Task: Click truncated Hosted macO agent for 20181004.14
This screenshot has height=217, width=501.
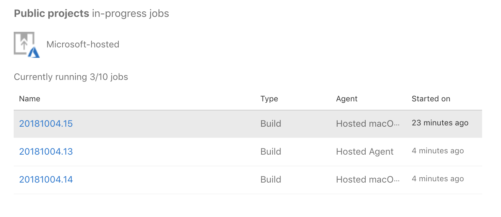Action: coord(368,180)
